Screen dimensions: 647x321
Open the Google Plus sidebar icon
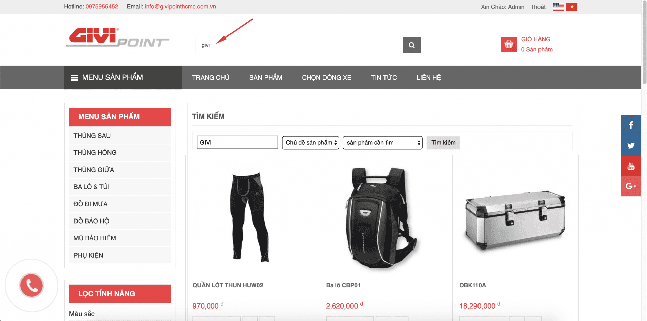[x=631, y=186]
